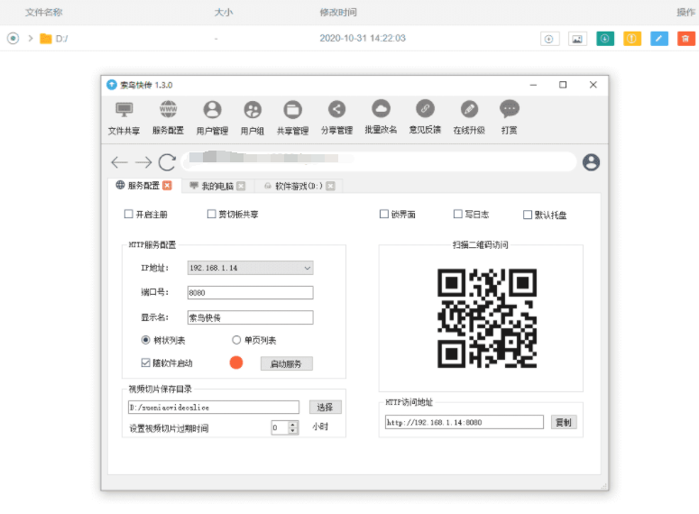Expand the D:/ folder row chevron

coord(31,39)
